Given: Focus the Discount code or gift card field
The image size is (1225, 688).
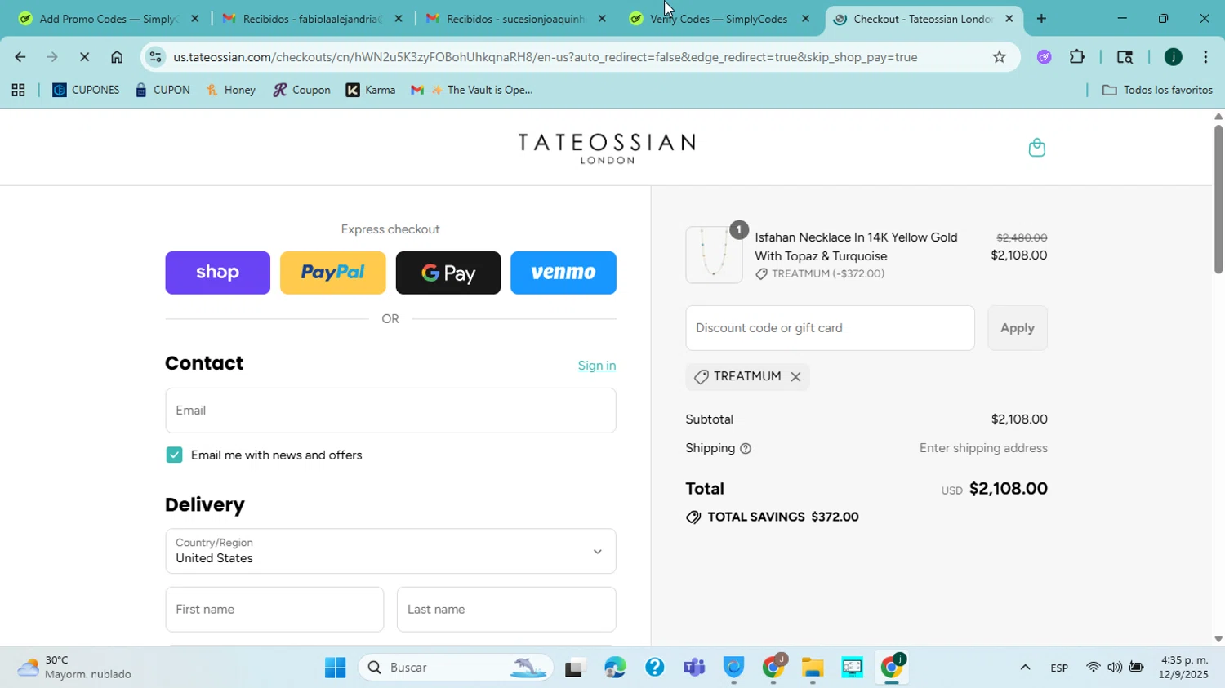Looking at the screenshot, I should click(x=831, y=328).
